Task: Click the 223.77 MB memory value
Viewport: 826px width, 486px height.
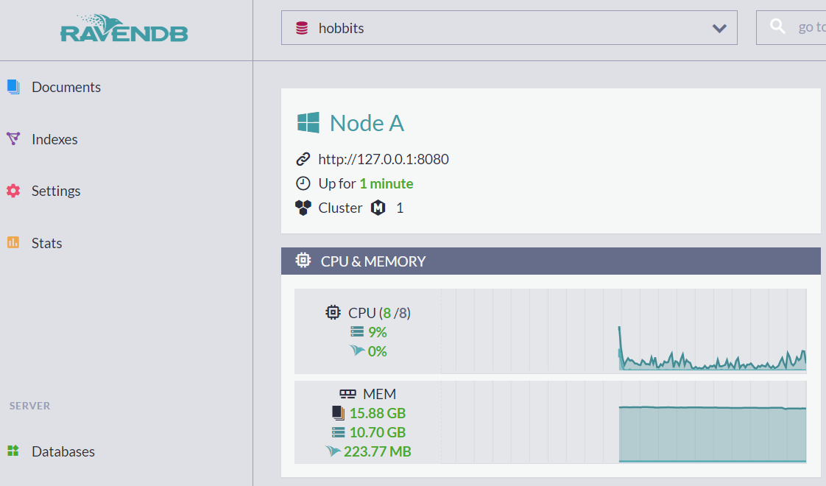Action: [377, 451]
